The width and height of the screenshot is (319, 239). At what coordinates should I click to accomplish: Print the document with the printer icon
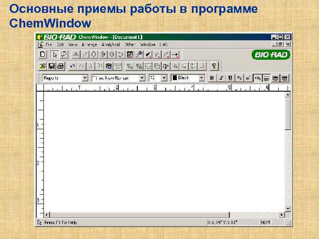click(61, 66)
